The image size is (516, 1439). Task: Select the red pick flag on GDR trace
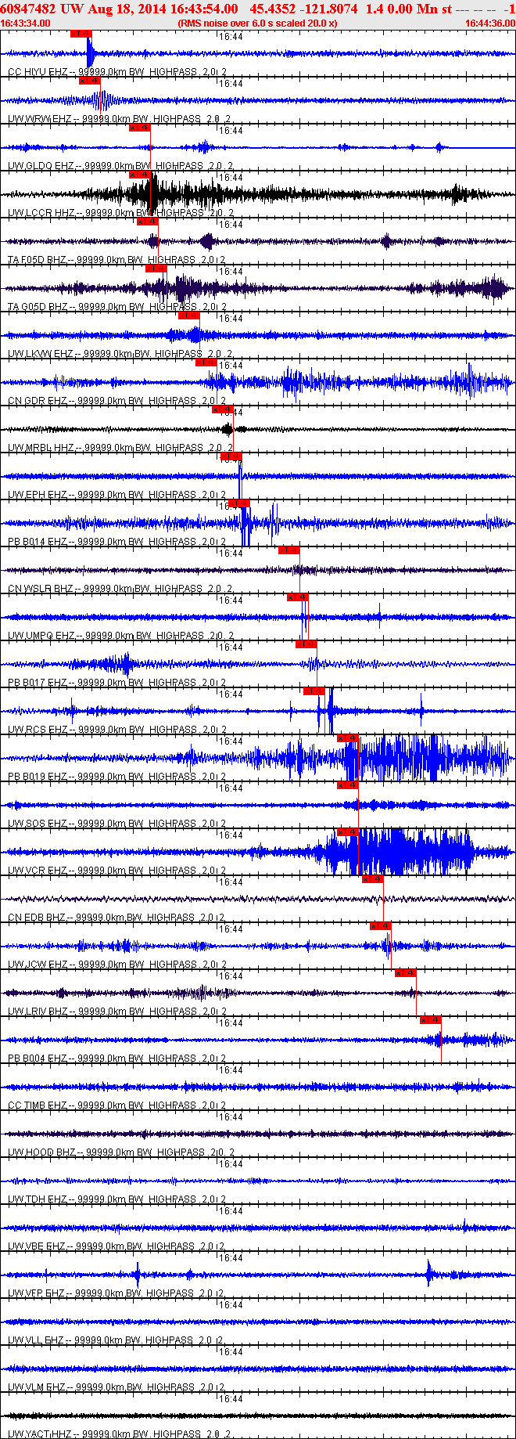[x=206, y=362]
